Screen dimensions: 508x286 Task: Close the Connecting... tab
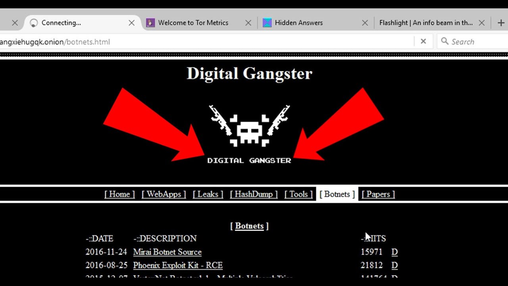[131, 23]
